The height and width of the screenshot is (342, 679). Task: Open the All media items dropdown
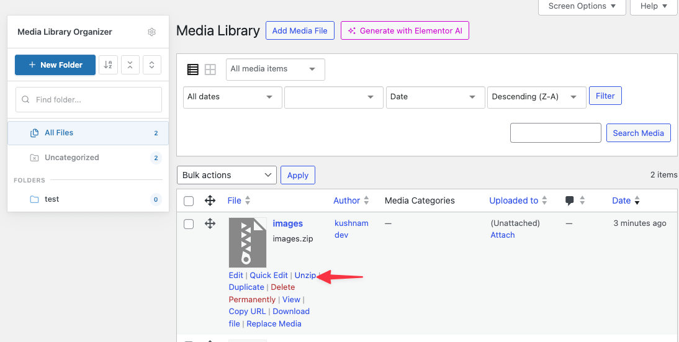(276, 70)
